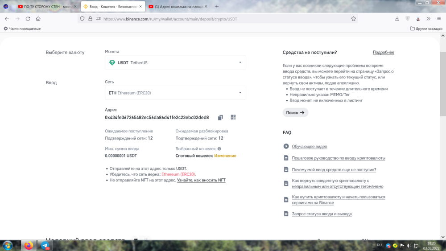Click the 0.00000001 USDT minimum amount
446x251 pixels.
(x=121, y=156)
